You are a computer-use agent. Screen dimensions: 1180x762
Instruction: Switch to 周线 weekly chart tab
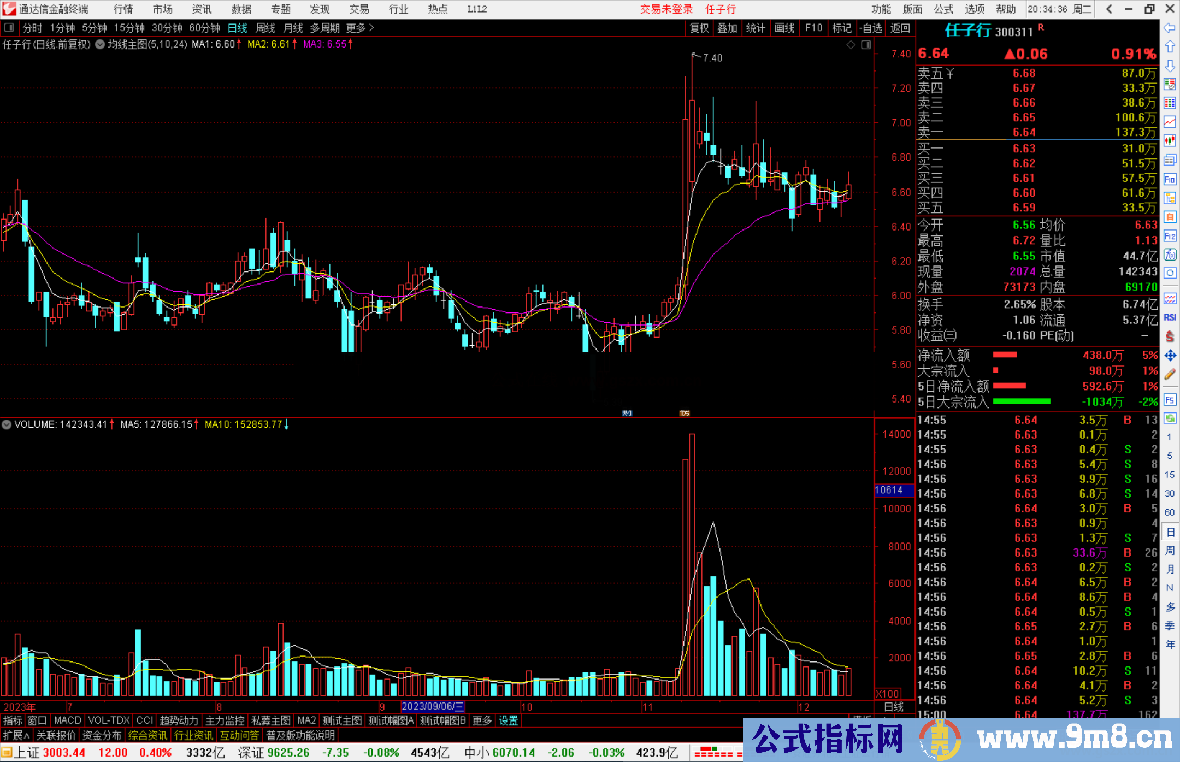(x=265, y=28)
